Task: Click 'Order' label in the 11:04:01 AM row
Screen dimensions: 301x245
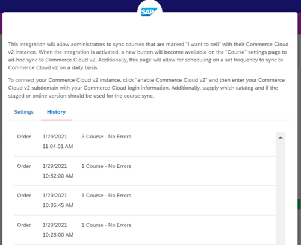Action: point(24,137)
